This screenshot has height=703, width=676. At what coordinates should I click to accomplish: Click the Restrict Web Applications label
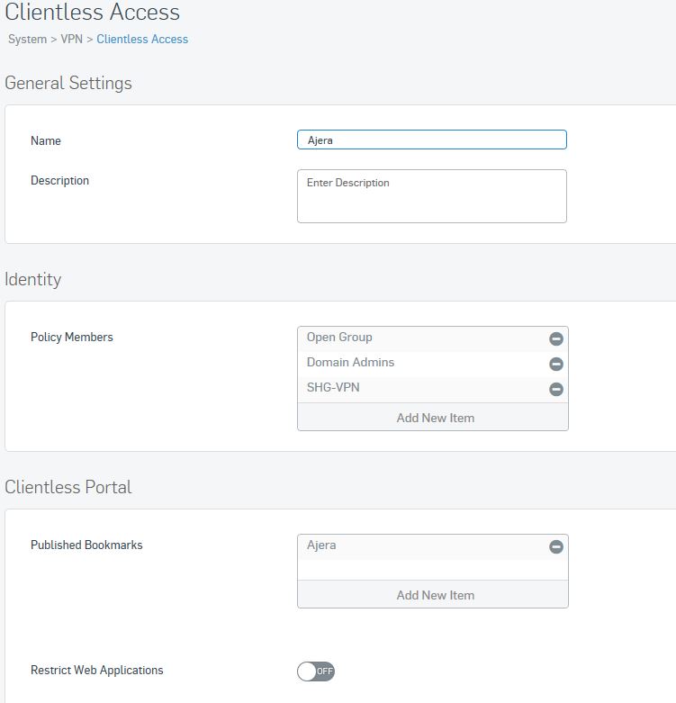97,670
